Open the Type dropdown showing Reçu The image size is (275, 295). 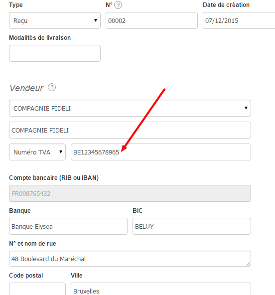pos(55,20)
